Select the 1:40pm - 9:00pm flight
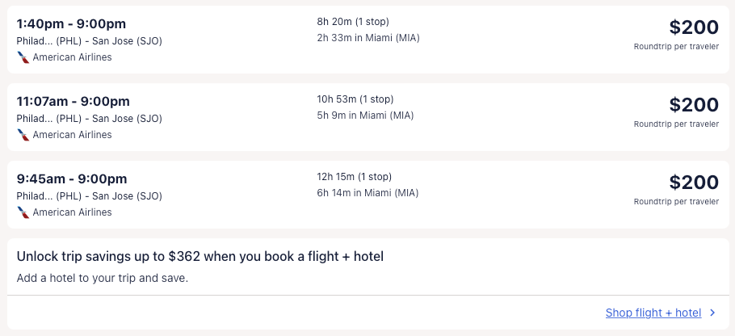The height and width of the screenshot is (336, 735). 71,23
